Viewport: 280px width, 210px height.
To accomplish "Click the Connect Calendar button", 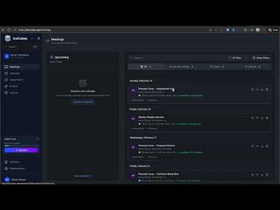I will [83, 101].
